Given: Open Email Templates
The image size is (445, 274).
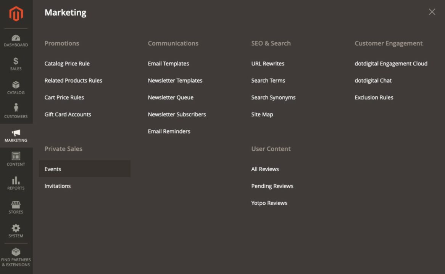Looking at the screenshot, I should pyautogui.click(x=168, y=64).
